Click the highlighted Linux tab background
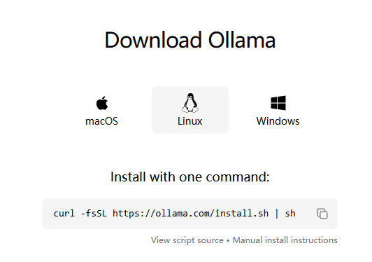Screen dimensions: 372x262 click(x=190, y=110)
